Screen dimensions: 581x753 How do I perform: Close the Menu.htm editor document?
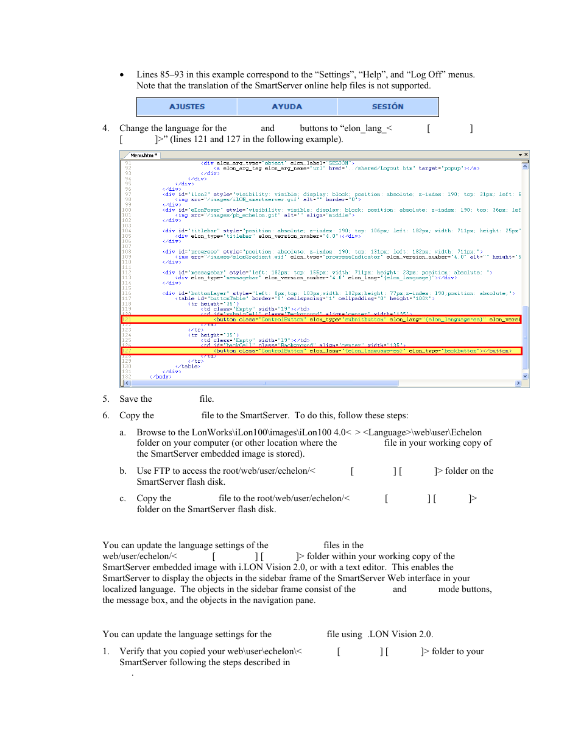pyautogui.click(x=526, y=155)
